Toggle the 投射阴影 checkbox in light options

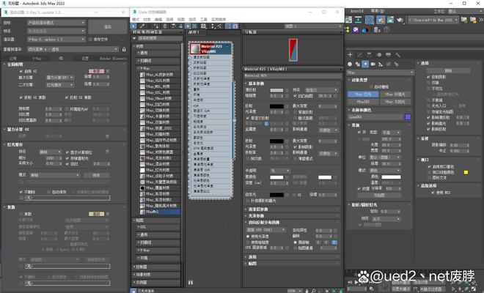pyautogui.click(x=428, y=77)
